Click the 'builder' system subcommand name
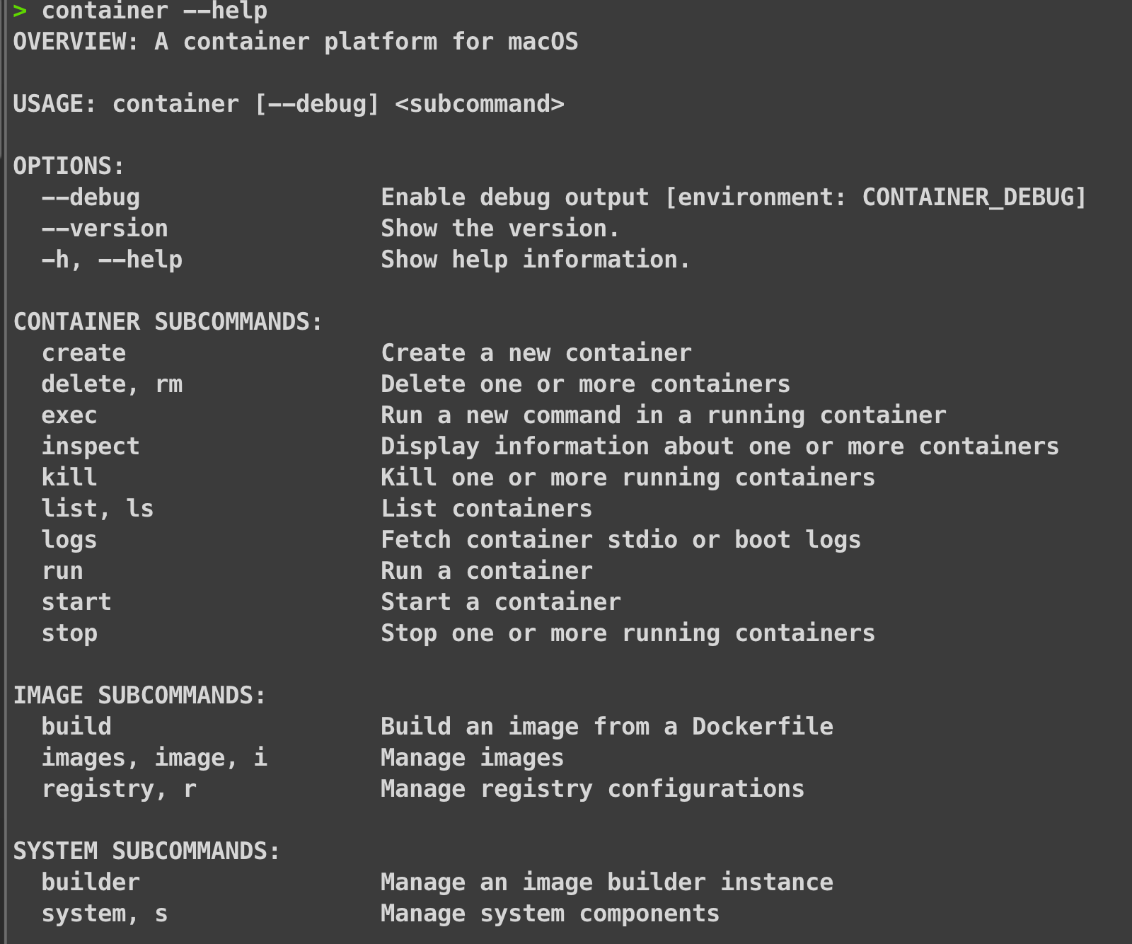This screenshot has height=944, width=1132. (x=91, y=882)
